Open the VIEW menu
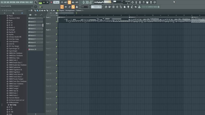The width and height of the screenshot is (205, 115). coord(17,2)
